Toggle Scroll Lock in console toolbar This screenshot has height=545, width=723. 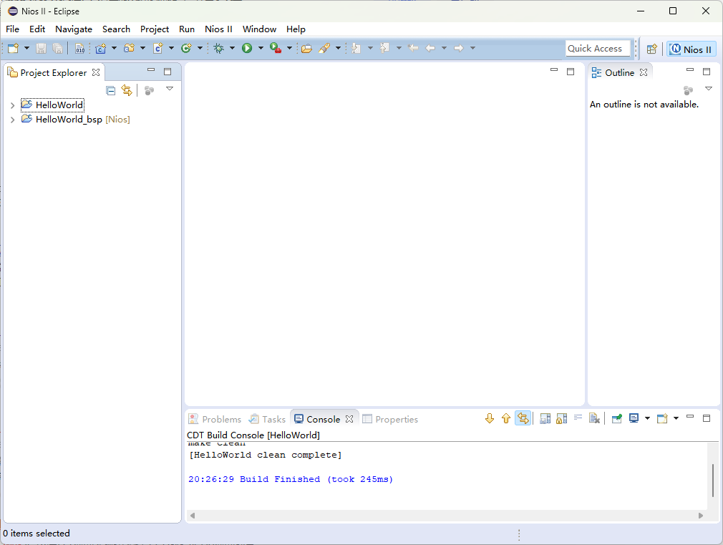coord(562,418)
